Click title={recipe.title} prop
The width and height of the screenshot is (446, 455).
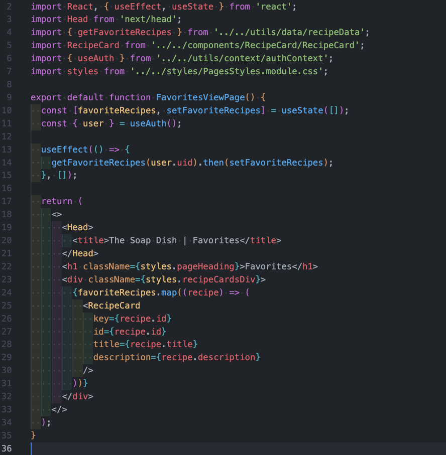point(146,344)
